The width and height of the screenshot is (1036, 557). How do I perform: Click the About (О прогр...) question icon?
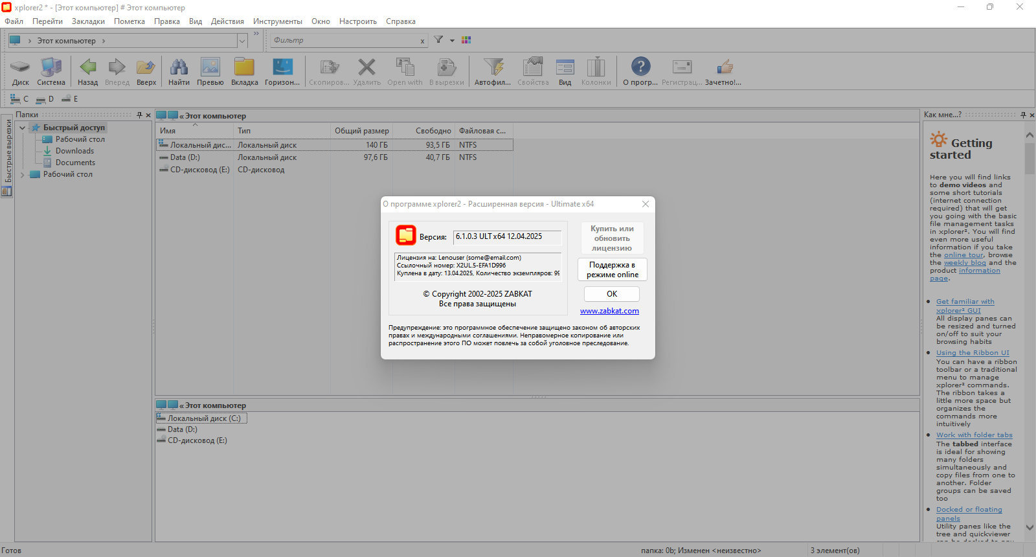[x=640, y=67]
